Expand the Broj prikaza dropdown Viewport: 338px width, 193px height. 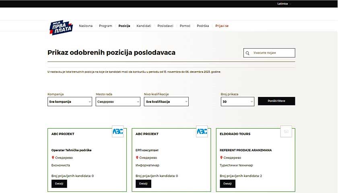[x=237, y=102]
